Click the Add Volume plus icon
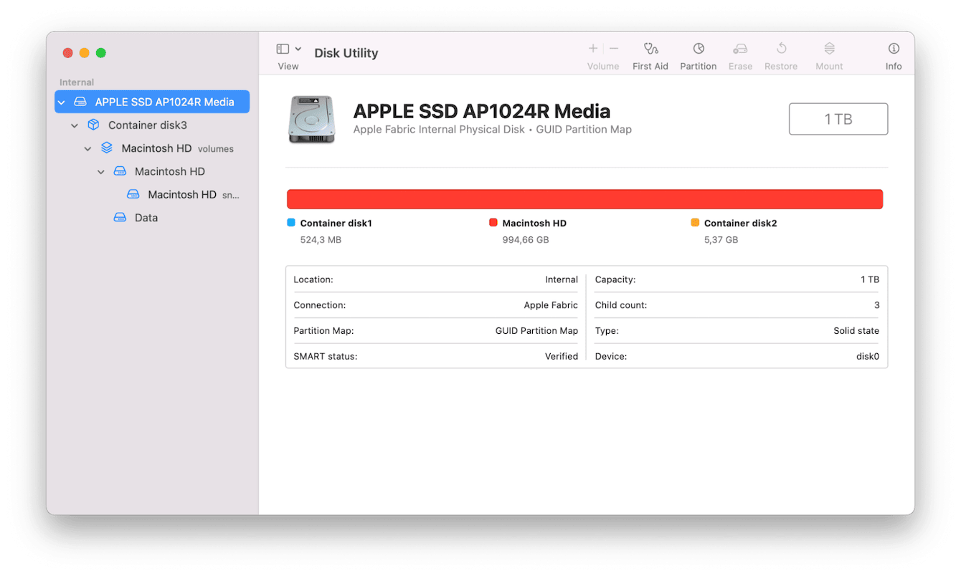Image resolution: width=961 pixels, height=576 pixels. coord(593,48)
